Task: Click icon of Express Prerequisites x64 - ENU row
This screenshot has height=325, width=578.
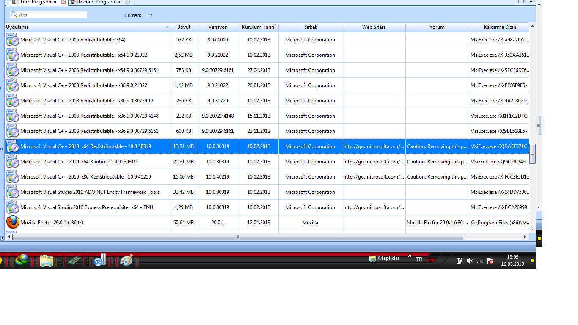Action: [x=13, y=207]
